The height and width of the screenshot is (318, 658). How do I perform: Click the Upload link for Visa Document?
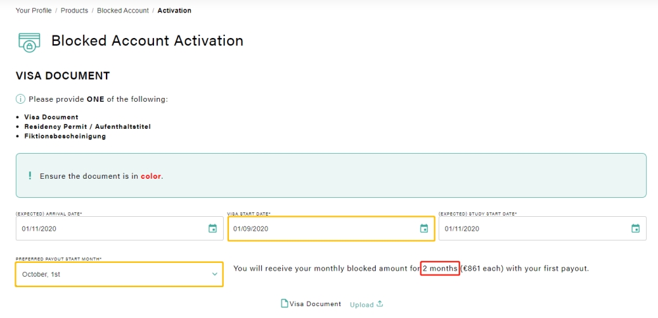362,305
